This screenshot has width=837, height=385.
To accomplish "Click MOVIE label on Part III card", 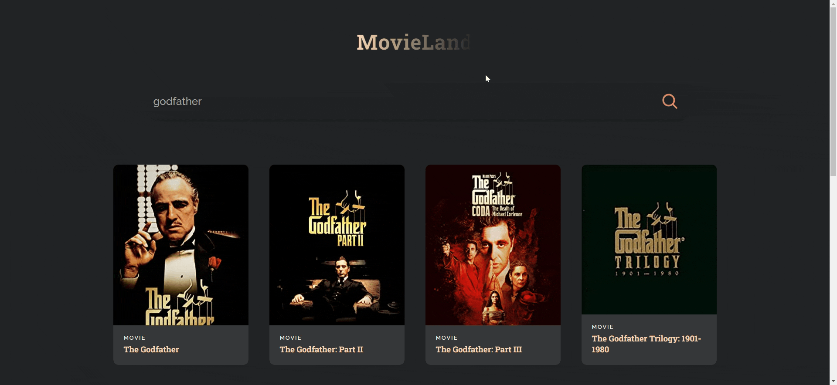I will [446, 338].
